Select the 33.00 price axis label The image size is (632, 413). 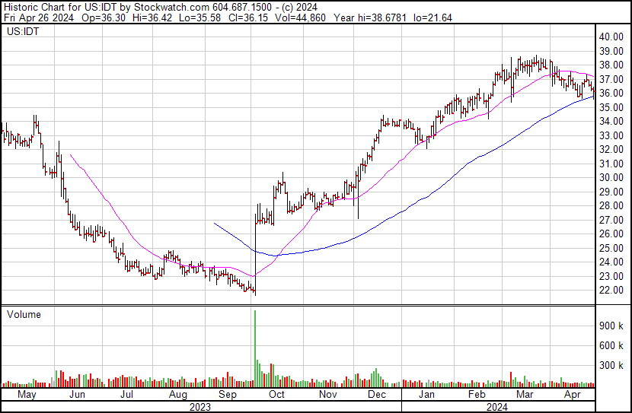611,135
